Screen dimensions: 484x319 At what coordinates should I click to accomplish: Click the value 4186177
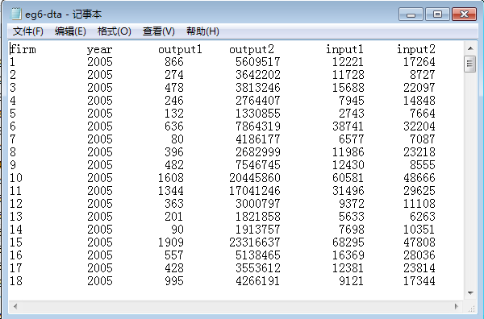(x=258, y=139)
